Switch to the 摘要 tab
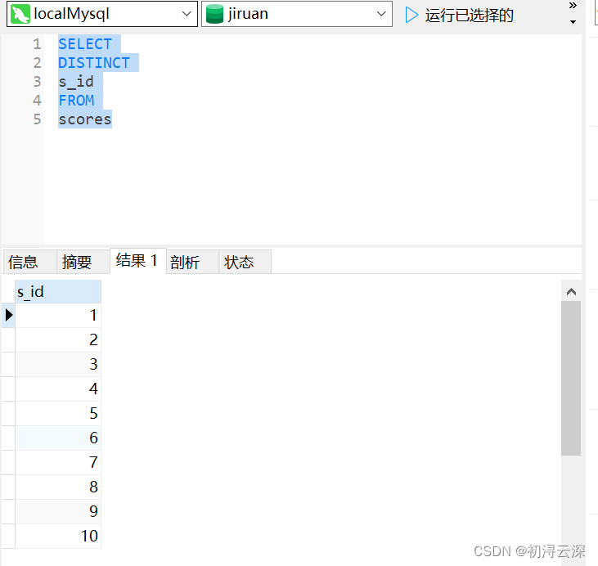This screenshot has width=598, height=566. 83,262
